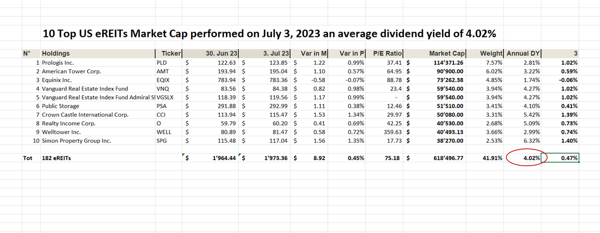This screenshot has width=600, height=233.
Task: Select the Market Cap header
Action: pyautogui.click(x=447, y=53)
